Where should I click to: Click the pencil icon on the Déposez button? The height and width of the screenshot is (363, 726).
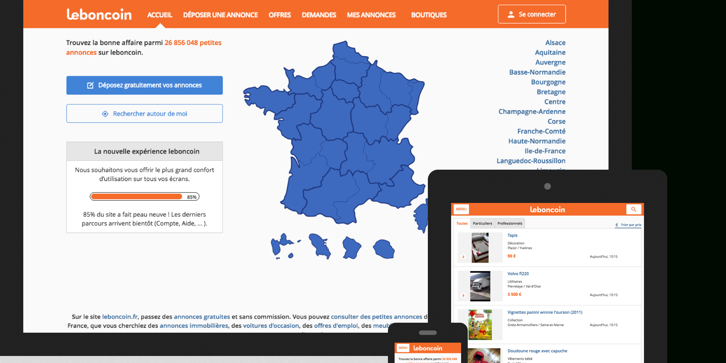(x=90, y=85)
